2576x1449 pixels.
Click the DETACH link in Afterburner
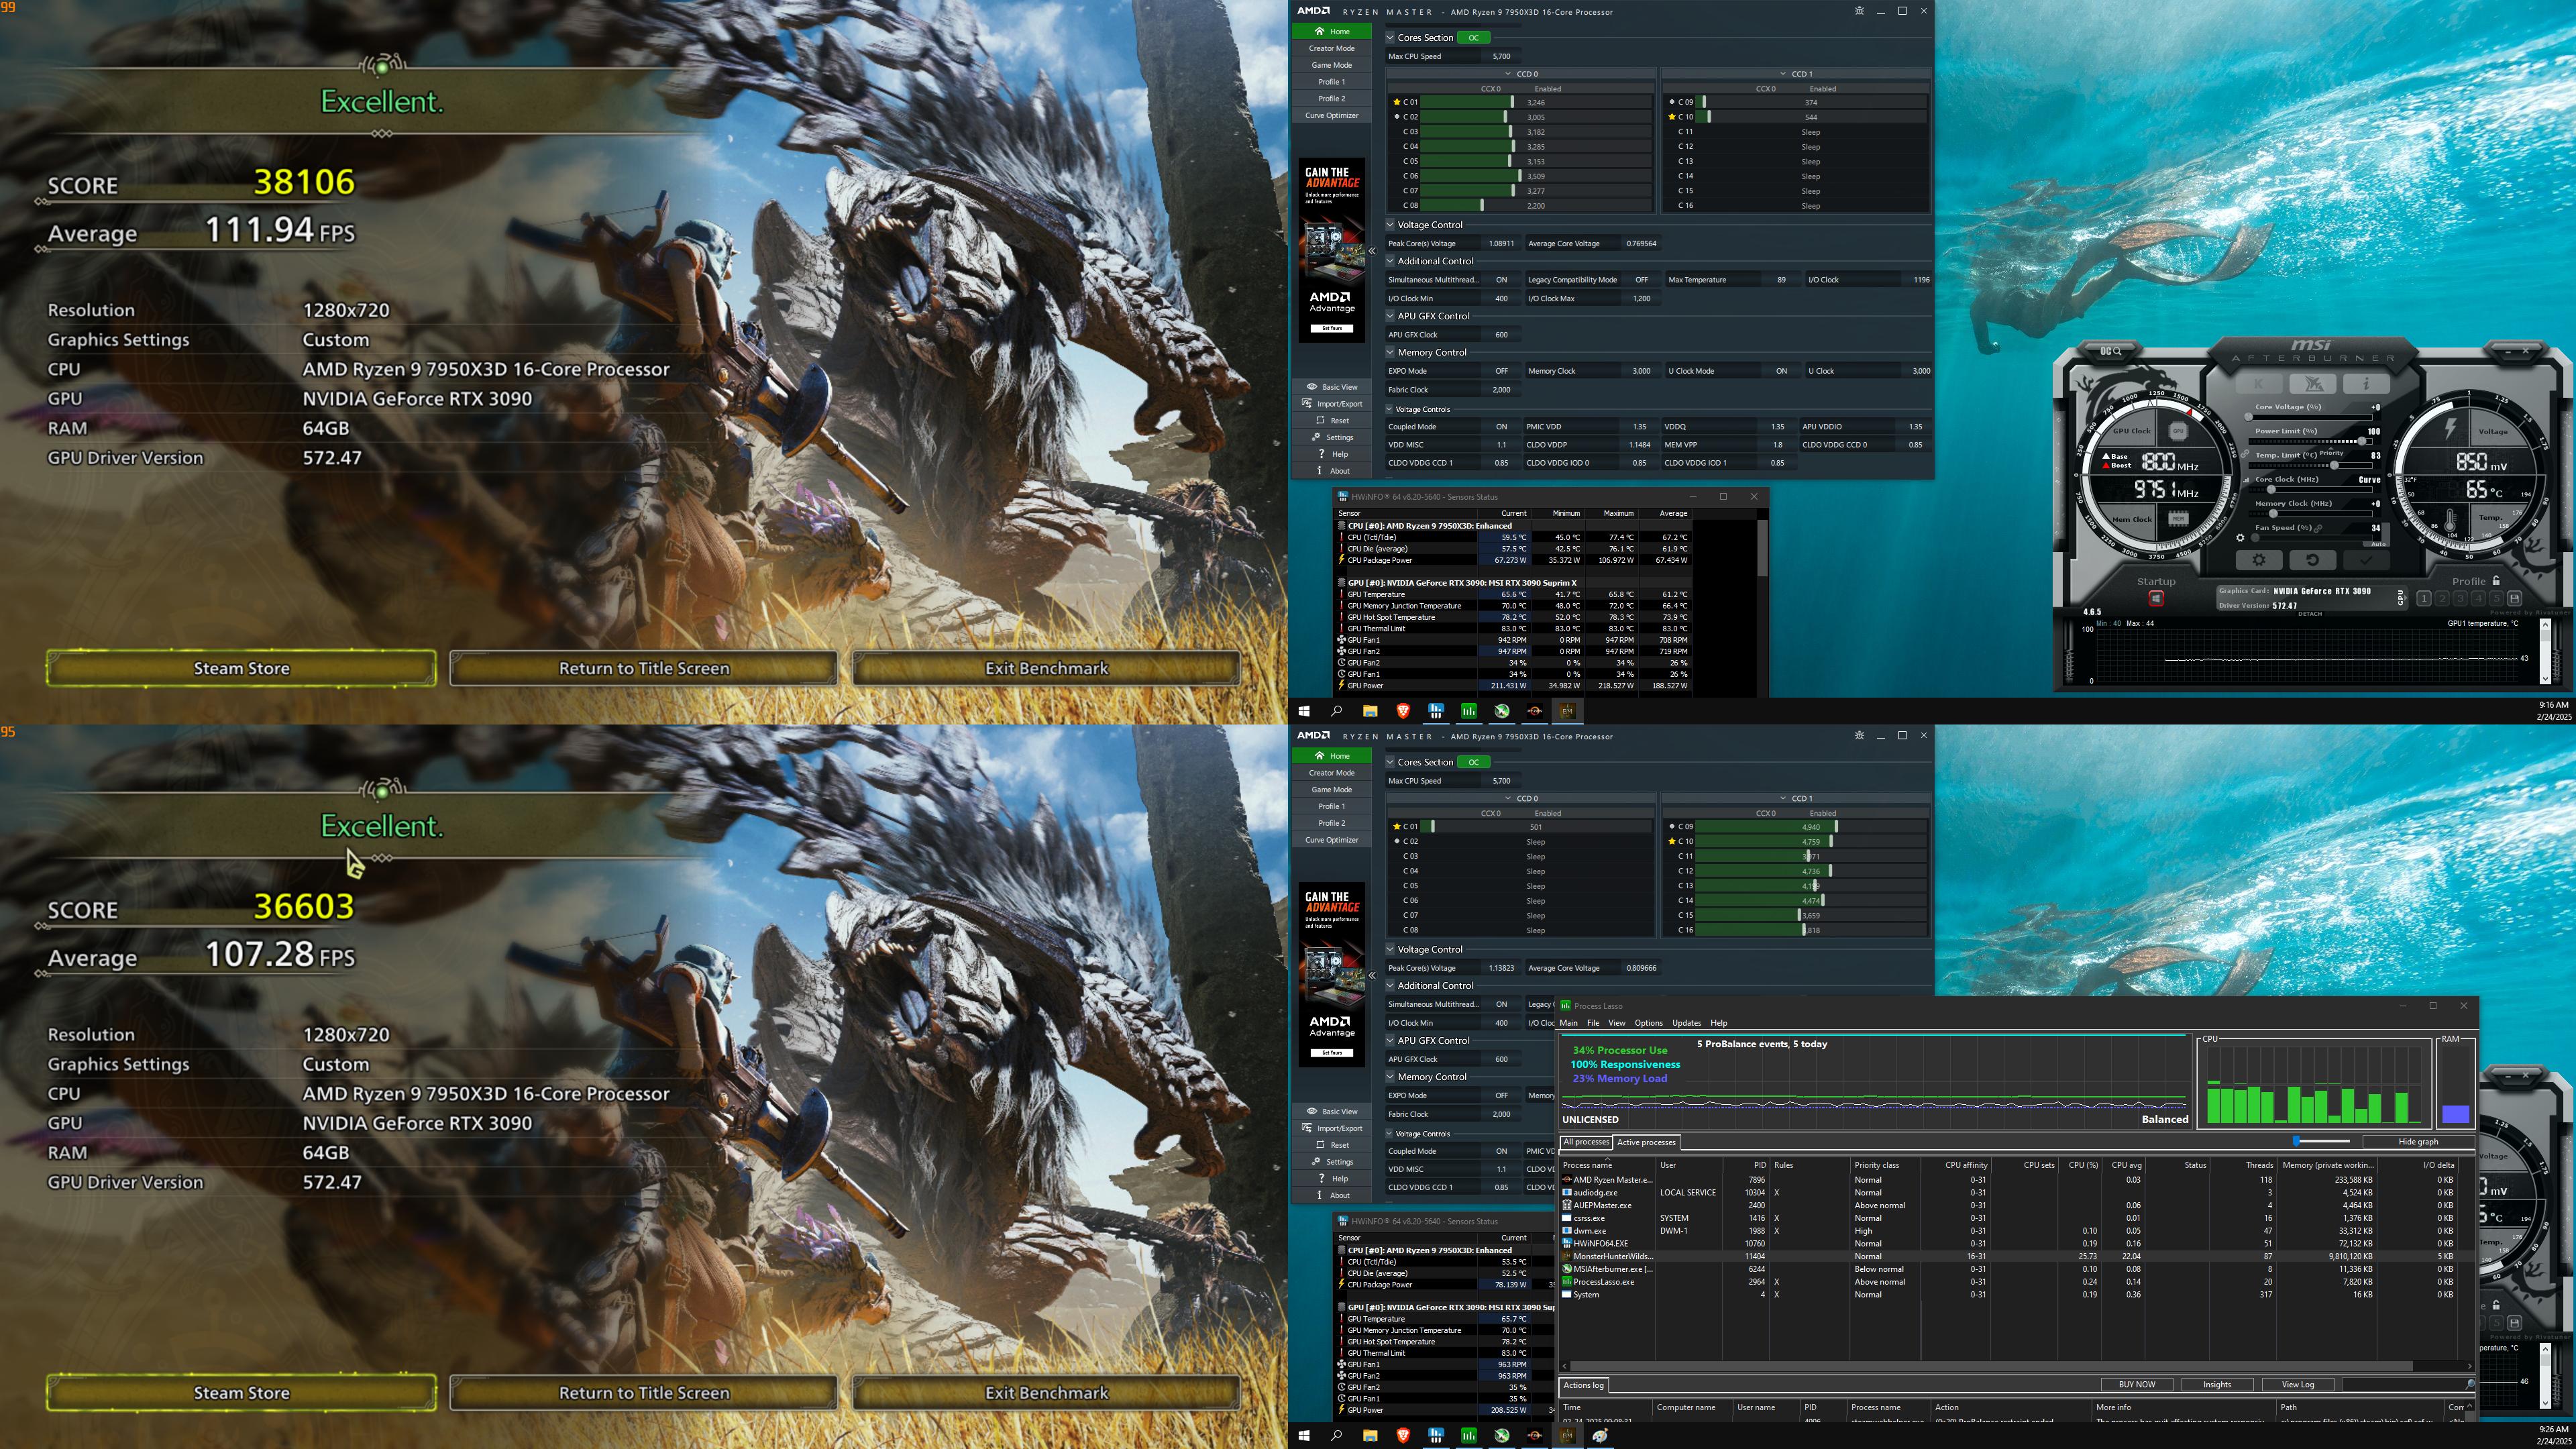2310,614
